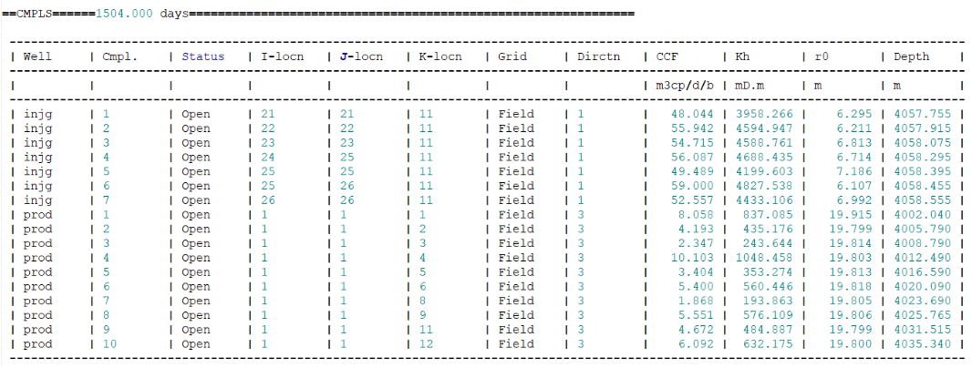Select the K-locn column header
This screenshot has width=972, height=368.
click(x=440, y=56)
